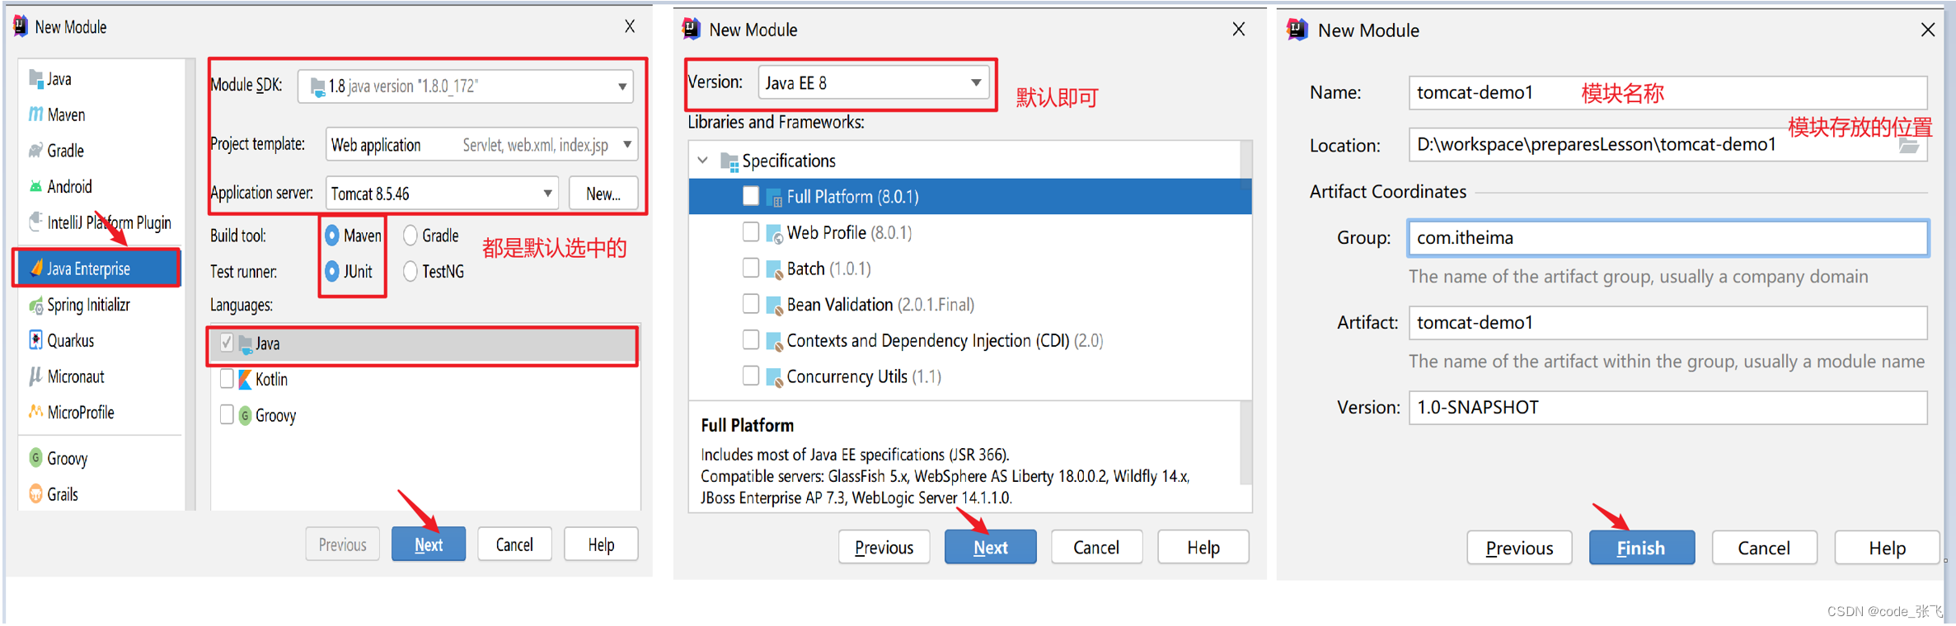Click New... application server button
Image resolution: width=1956 pixels, height=626 pixels.
(x=603, y=194)
